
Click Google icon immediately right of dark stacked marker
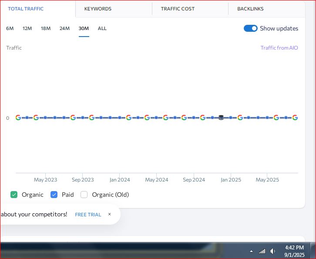tap(240, 118)
